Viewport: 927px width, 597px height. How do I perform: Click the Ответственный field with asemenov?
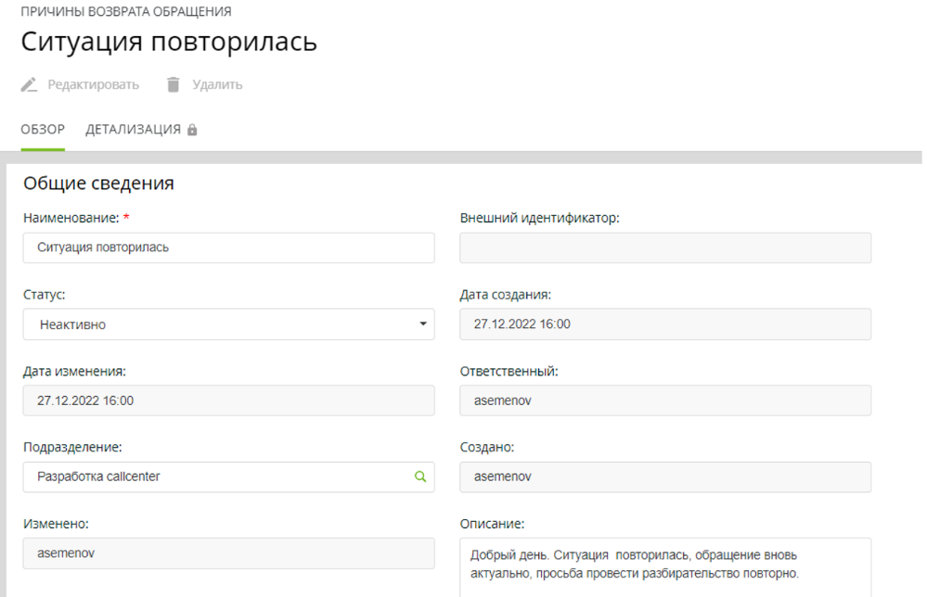point(665,400)
